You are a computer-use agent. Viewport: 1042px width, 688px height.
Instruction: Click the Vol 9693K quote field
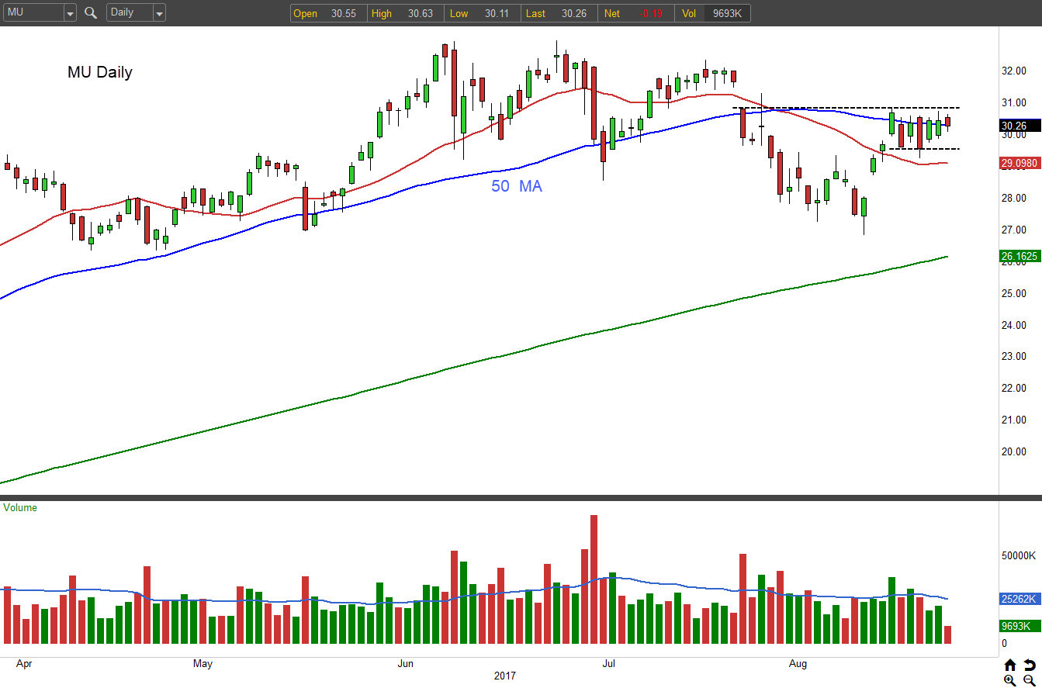(712, 13)
